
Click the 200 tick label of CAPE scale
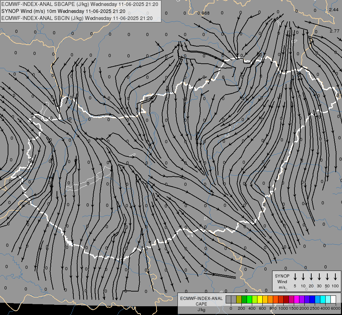241,308
